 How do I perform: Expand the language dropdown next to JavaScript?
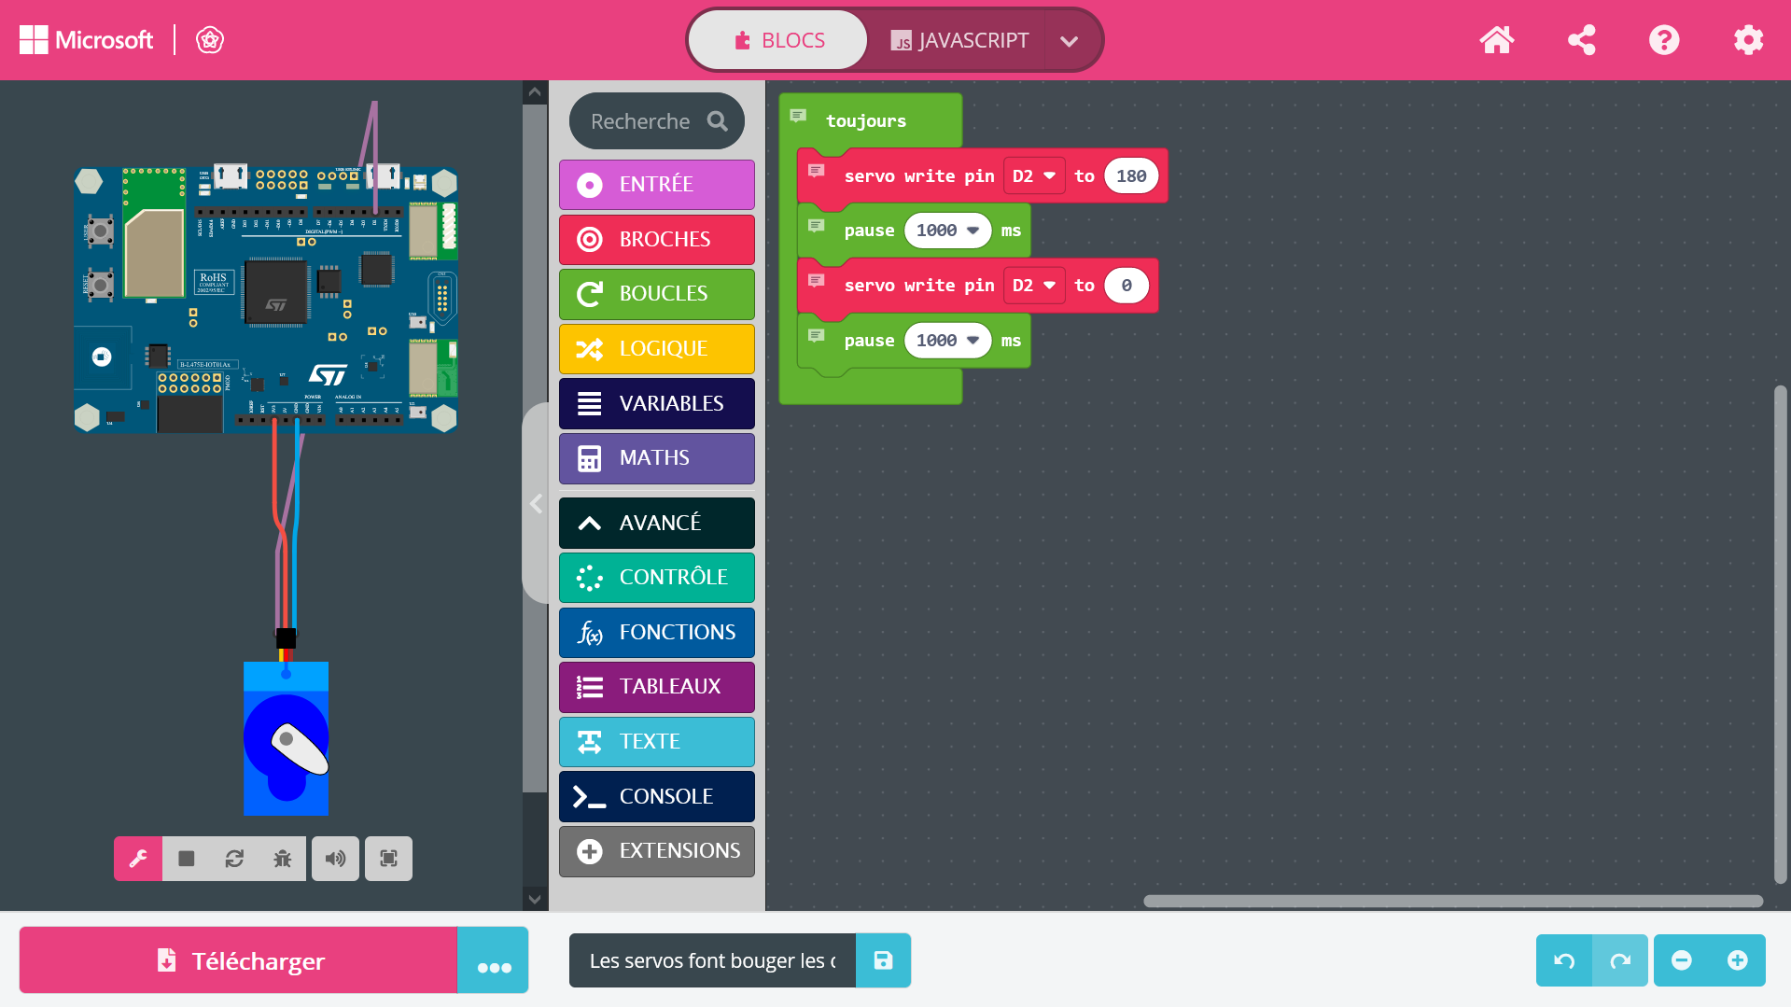click(x=1070, y=41)
